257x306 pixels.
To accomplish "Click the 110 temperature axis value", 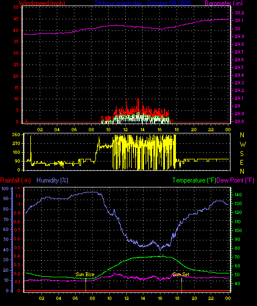I will (x=238, y=222).
